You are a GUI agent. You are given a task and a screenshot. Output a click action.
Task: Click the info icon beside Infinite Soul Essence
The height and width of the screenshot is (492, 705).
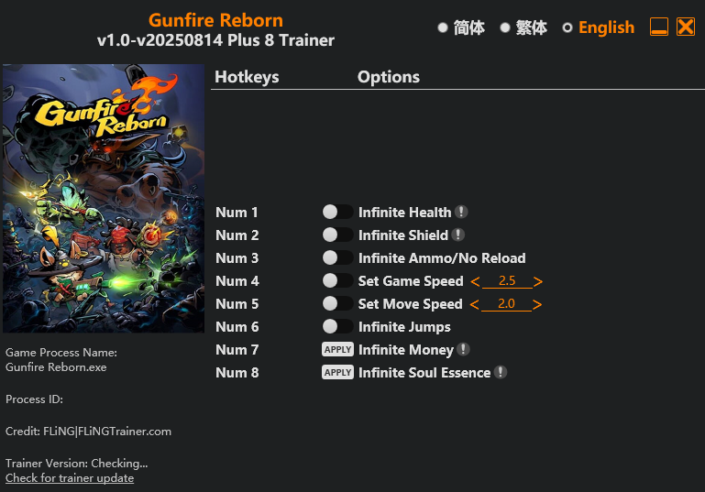coord(500,372)
